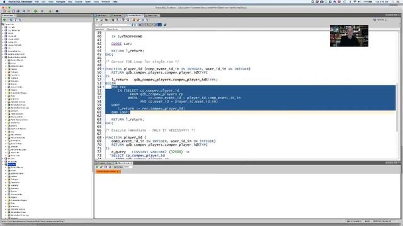The image size is (403, 226).
Task: Click the refresh icon in Connections panel toolbar
Action: pyautogui.click(x=11, y=19)
